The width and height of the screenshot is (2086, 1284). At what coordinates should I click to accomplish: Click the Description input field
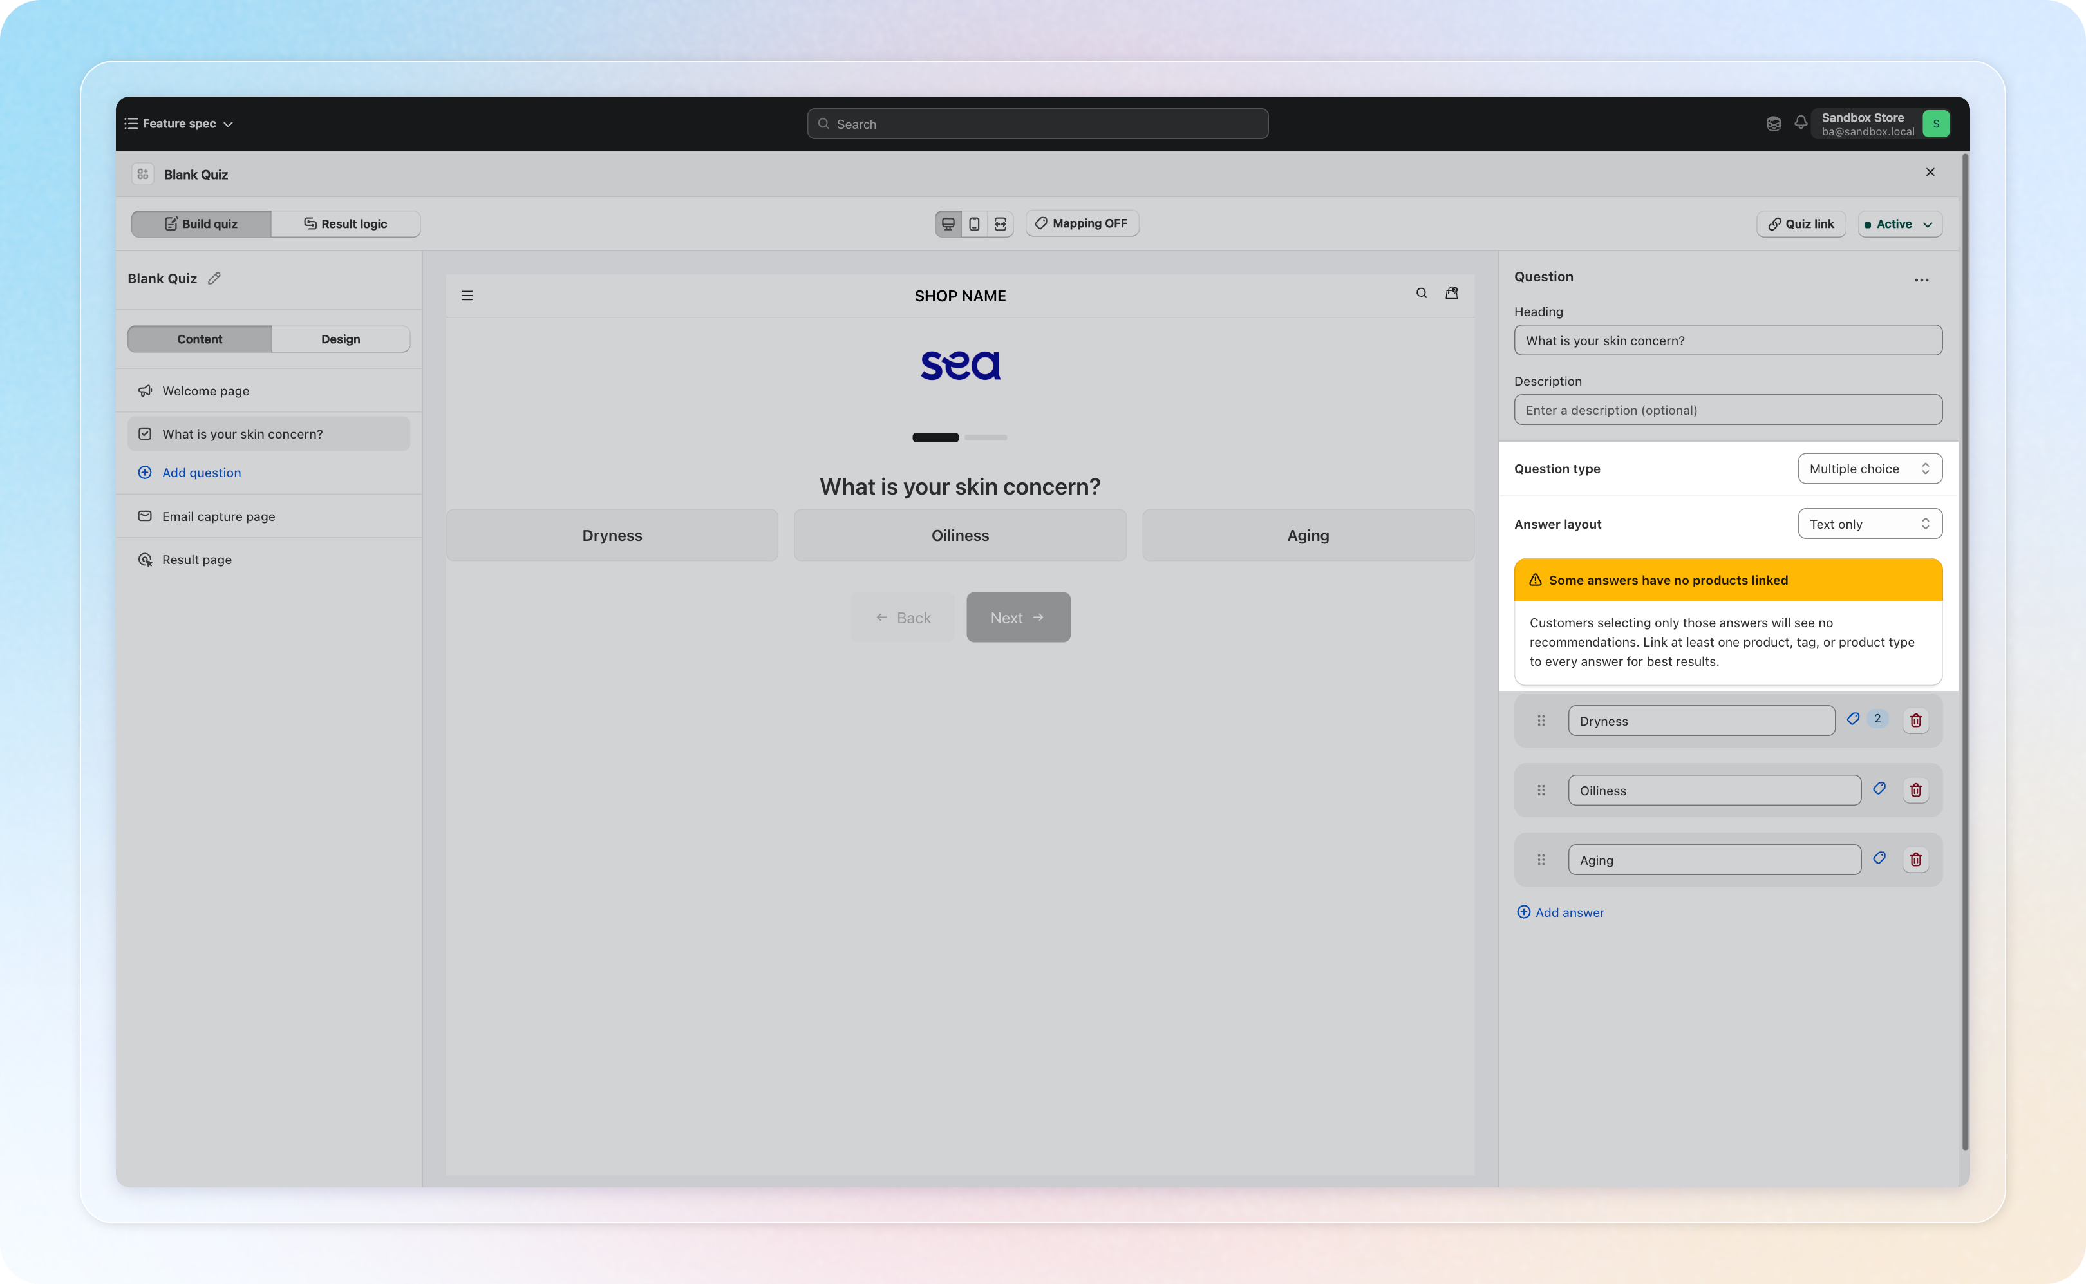pyautogui.click(x=1728, y=410)
